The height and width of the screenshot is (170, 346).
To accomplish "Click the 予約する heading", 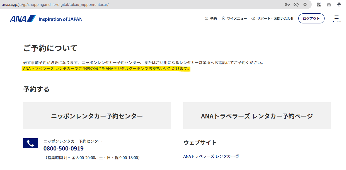I will 36,89.
